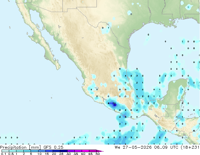Click the 'Precipitation [mm]' title text
This screenshot has height=155, width=200.
coord(21,147)
